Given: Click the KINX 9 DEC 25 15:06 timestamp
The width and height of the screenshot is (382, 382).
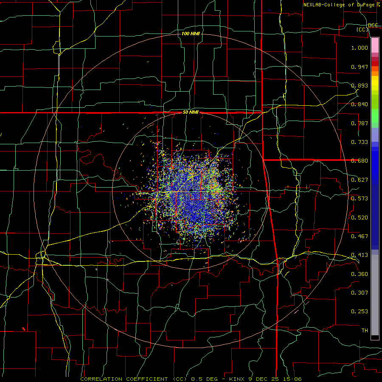Looking at the screenshot, I should [266, 379].
